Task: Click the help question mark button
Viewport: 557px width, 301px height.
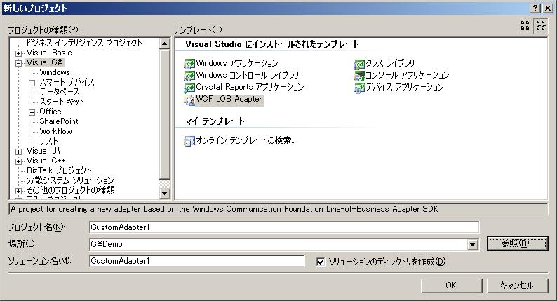Action: click(535, 8)
